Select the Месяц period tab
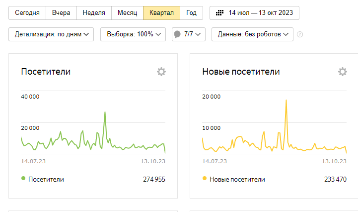The height and width of the screenshot is (212, 358). coord(127,13)
